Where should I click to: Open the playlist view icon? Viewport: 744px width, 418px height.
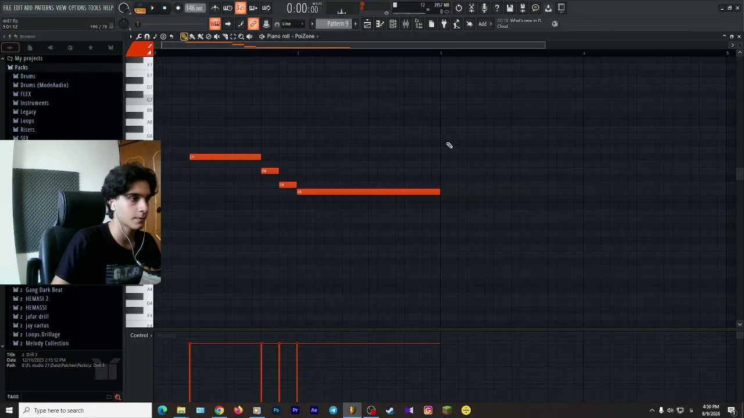367,24
